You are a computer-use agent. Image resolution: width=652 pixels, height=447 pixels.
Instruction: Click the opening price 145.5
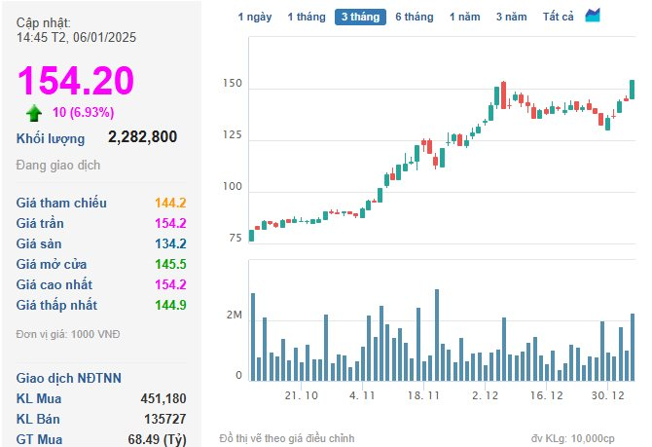pos(170,264)
